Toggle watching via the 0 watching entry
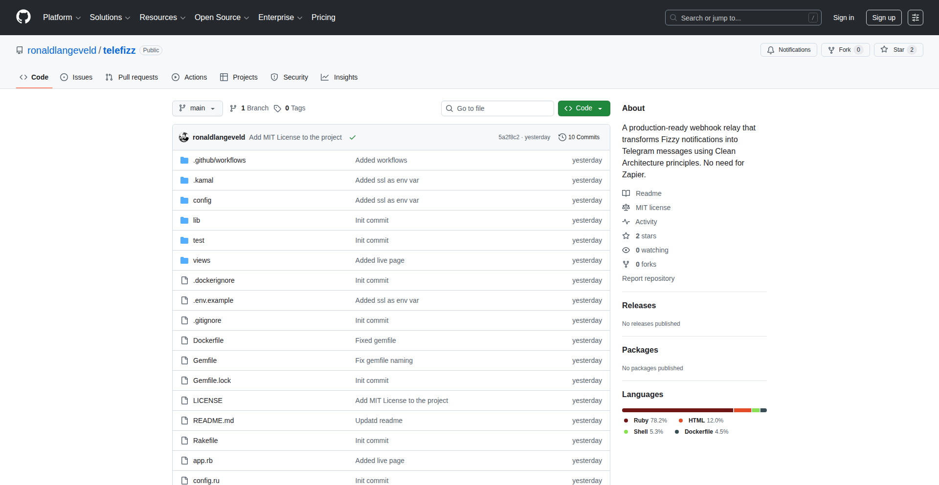Viewport: 939px width, 485px height. 651,250
